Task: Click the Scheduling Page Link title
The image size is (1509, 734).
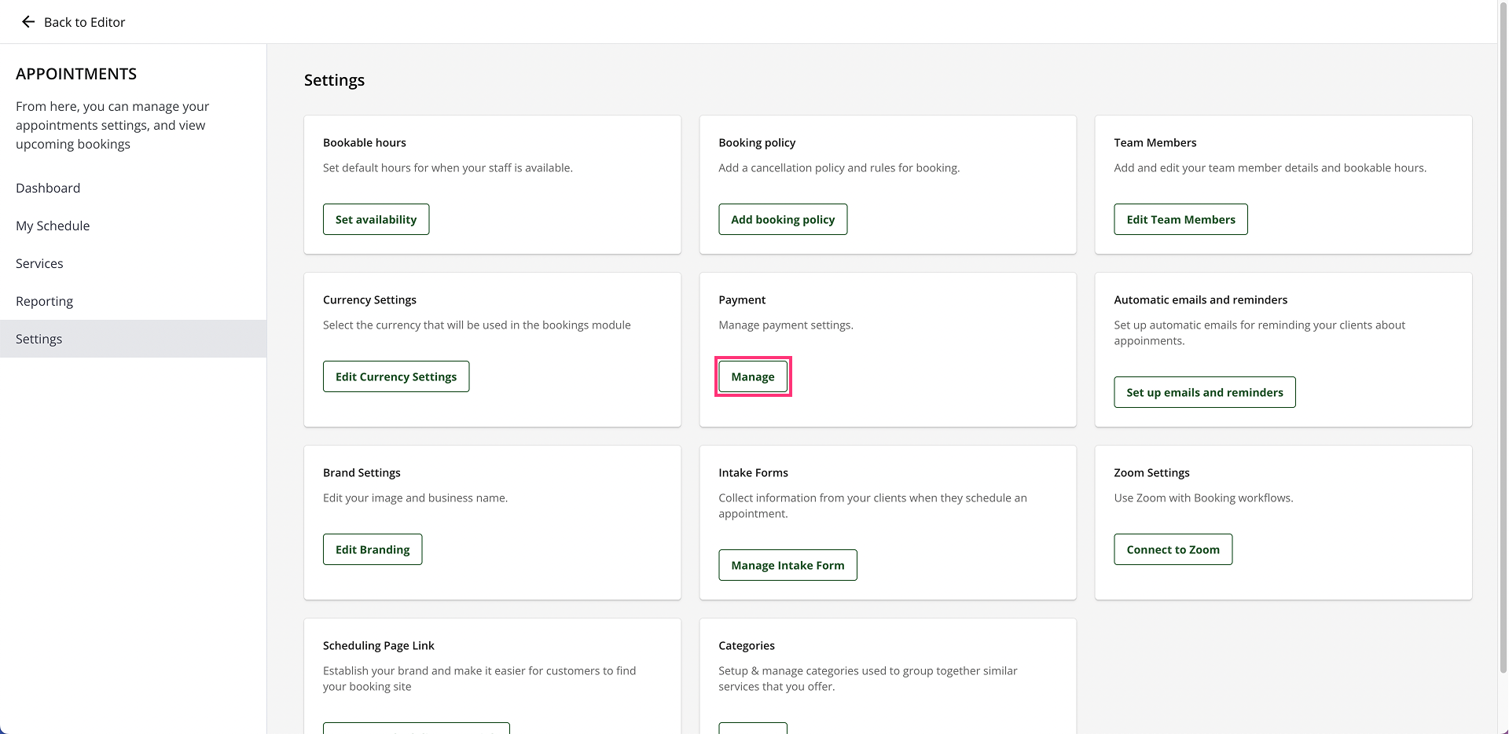Action: click(379, 645)
